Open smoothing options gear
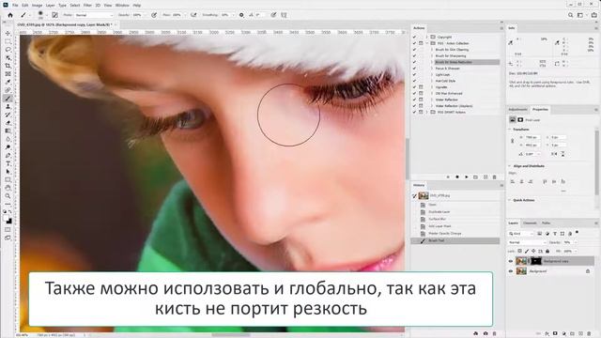 (241, 15)
